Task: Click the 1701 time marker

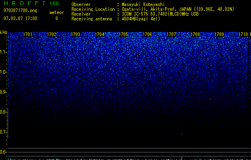Action: pos(28,34)
